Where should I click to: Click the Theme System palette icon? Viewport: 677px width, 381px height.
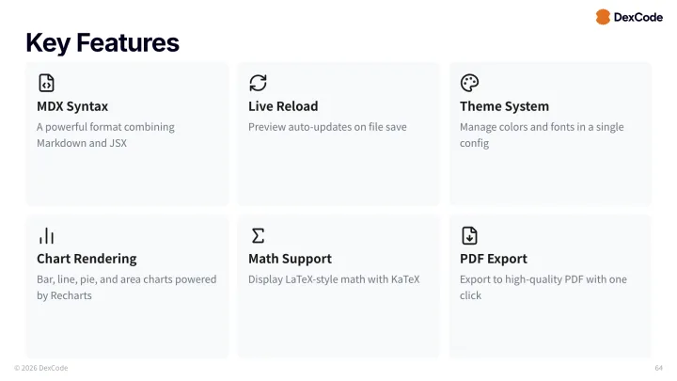click(469, 83)
